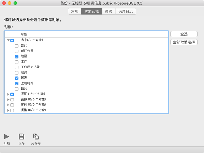
Task: Uncheck the 上班时间 table checkbox
Action: [x=17, y=84]
